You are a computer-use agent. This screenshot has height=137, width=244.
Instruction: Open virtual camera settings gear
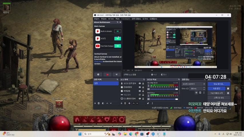tap(228, 93)
